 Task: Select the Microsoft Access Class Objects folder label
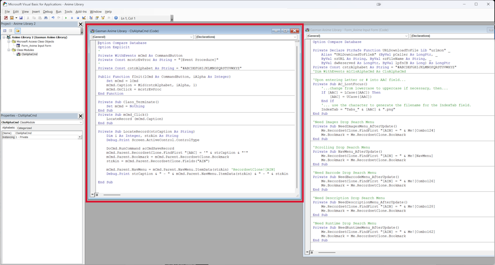(35, 42)
